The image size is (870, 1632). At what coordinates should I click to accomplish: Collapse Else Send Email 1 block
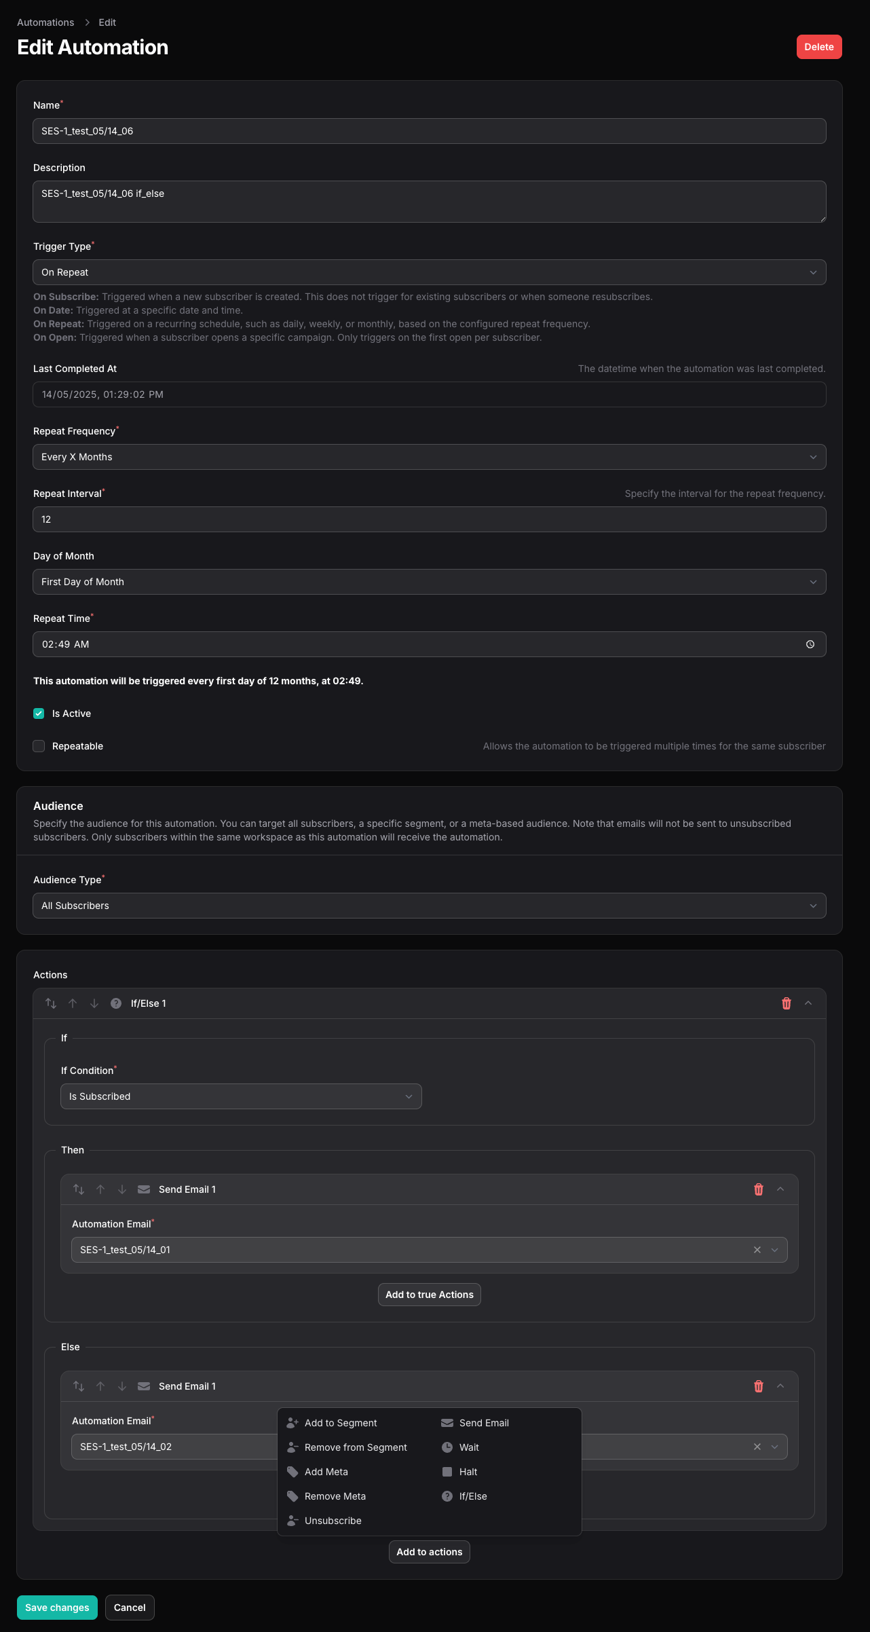(780, 1386)
